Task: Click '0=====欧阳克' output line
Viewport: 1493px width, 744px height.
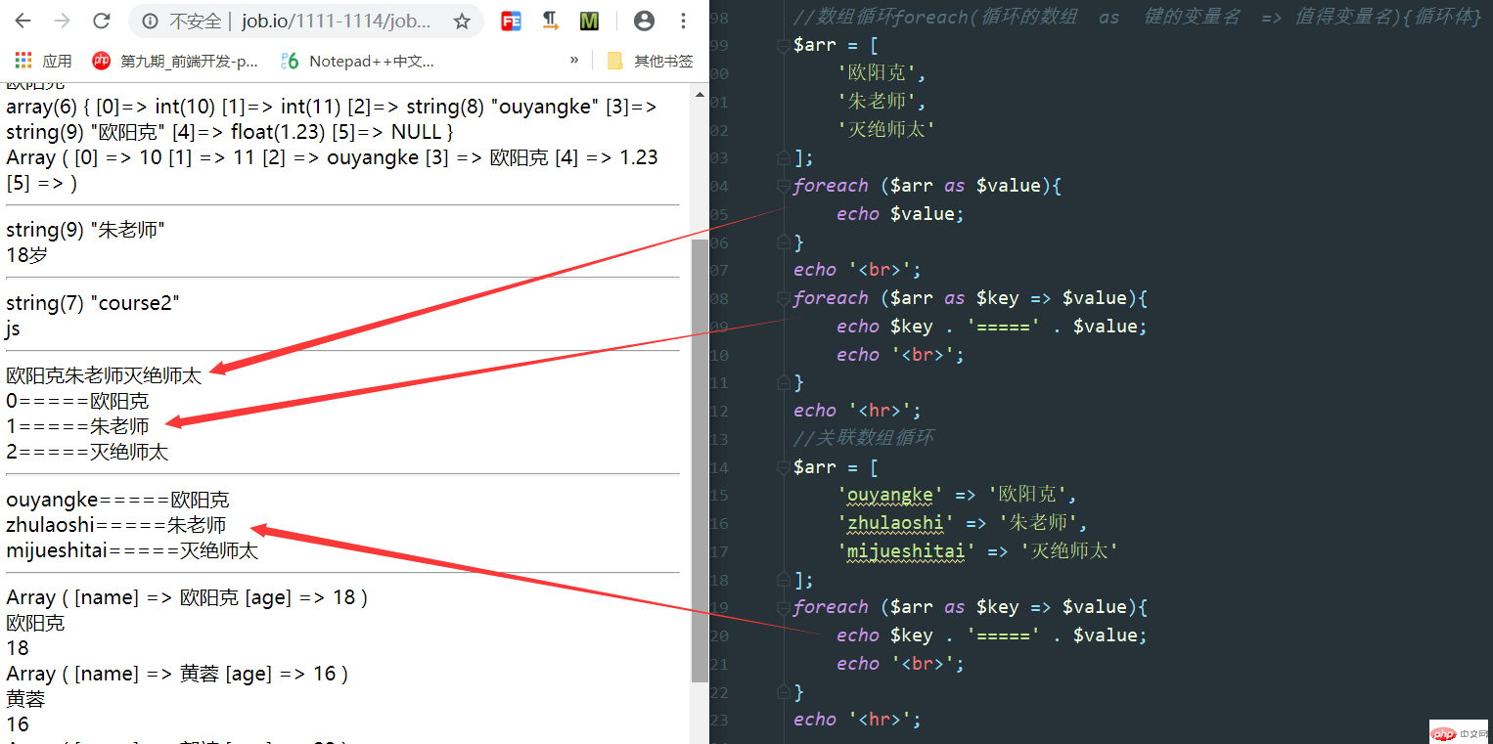Action: [x=77, y=401]
